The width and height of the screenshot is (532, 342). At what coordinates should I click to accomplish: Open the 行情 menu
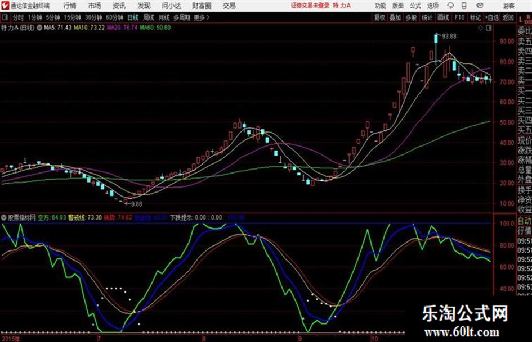point(70,6)
